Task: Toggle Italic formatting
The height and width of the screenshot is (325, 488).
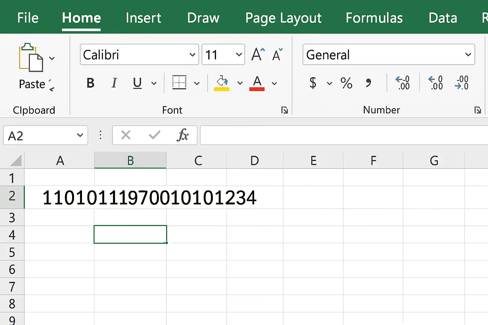Action: pos(114,83)
